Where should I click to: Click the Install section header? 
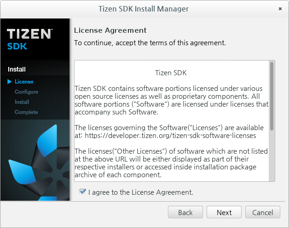17,69
